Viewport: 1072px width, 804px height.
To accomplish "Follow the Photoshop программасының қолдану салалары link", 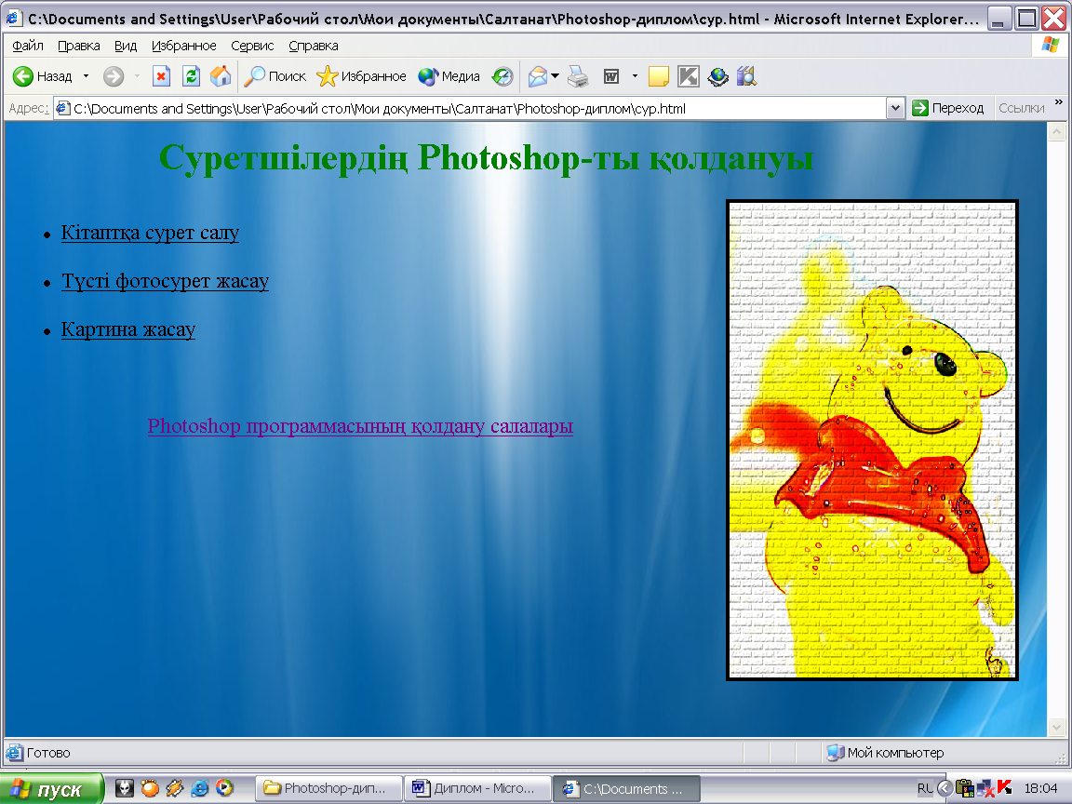I will click(x=360, y=426).
